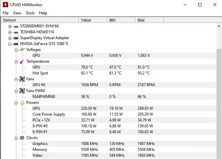The height and width of the screenshot is (159, 222).
Task: Select the Core Power Supply row
Action: pyautogui.click(x=124, y=114)
